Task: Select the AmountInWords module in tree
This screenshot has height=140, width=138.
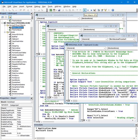Action: coord(17,34)
